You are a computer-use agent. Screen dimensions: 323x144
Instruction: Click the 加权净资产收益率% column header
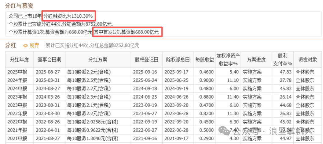pyautogui.click(x=228, y=60)
